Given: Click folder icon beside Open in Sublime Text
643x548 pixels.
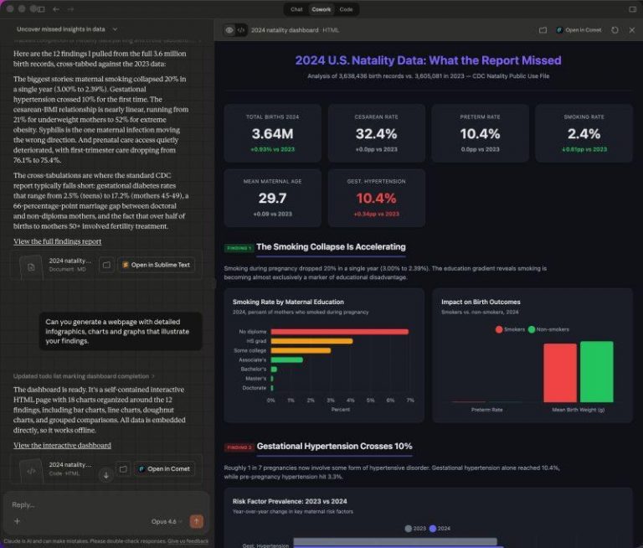Looking at the screenshot, I should (x=106, y=265).
